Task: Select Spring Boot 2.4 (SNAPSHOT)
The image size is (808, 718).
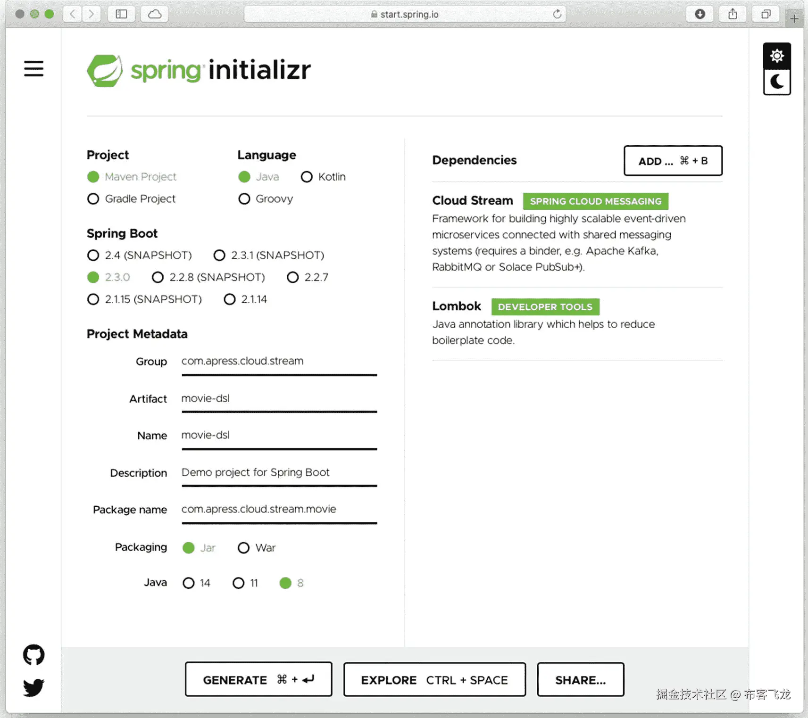Action: 140,255
